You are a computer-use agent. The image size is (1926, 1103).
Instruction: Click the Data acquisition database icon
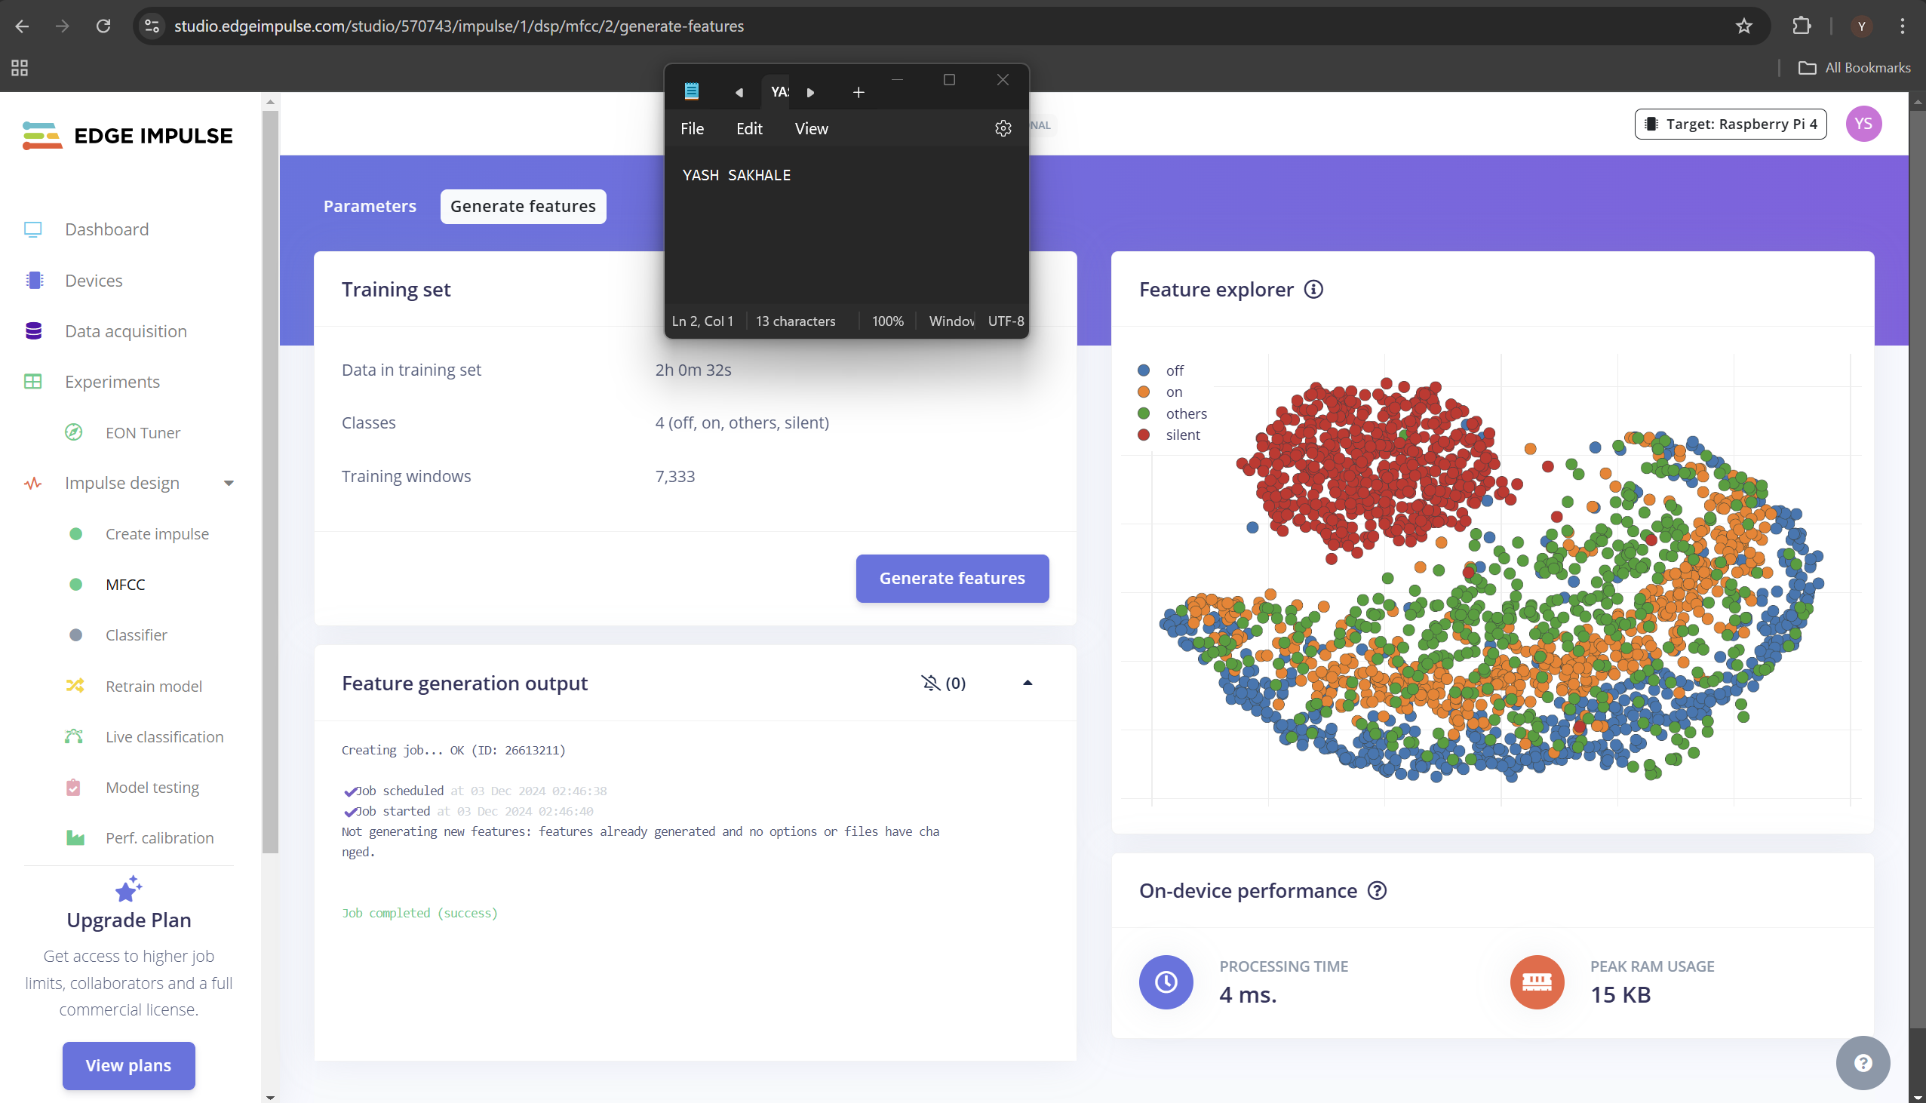[33, 331]
